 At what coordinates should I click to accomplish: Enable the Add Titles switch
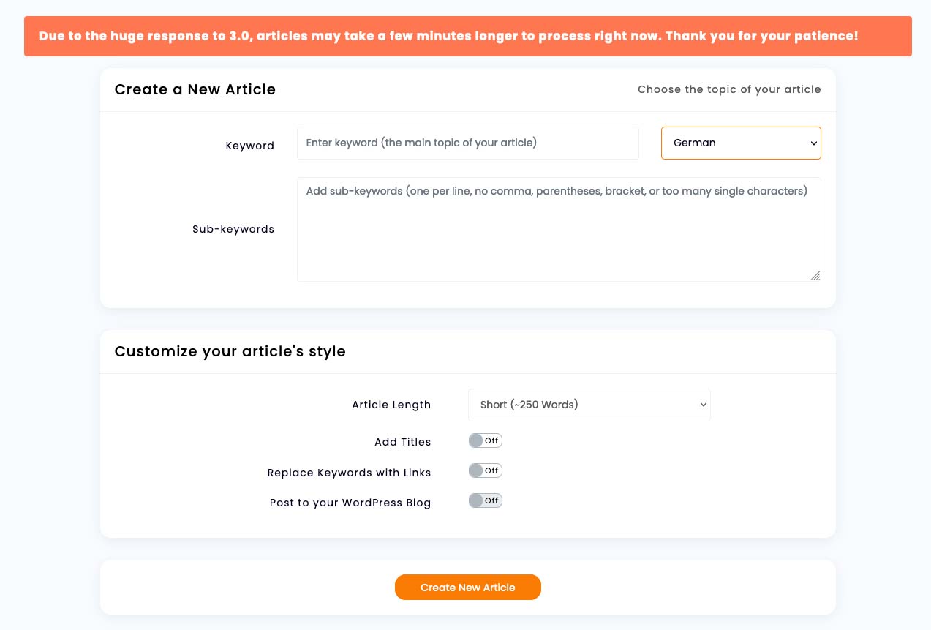tap(485, 440)
